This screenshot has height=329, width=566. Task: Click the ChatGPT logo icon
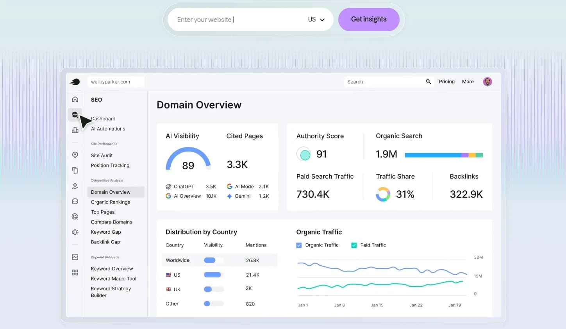168,186
